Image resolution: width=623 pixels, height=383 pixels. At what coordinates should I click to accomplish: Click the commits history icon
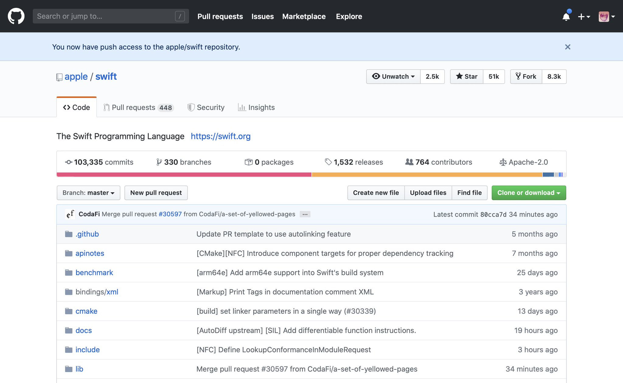click(x=69, y=162)
